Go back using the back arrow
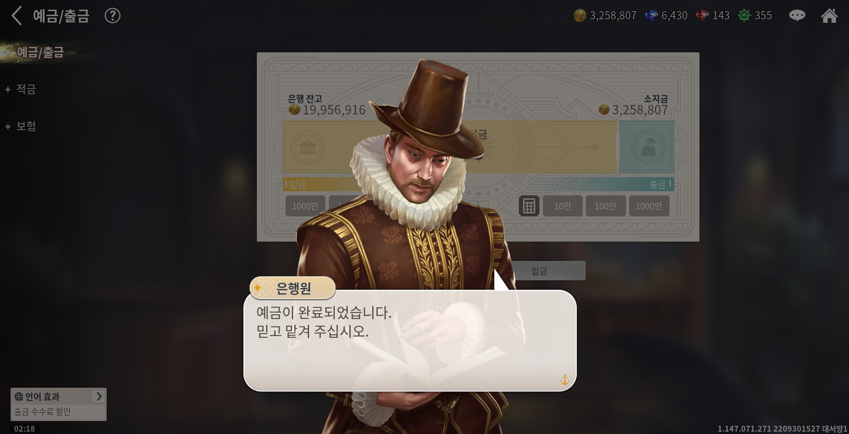The height and width of the screenshot is (434, 849). (16, 16)
